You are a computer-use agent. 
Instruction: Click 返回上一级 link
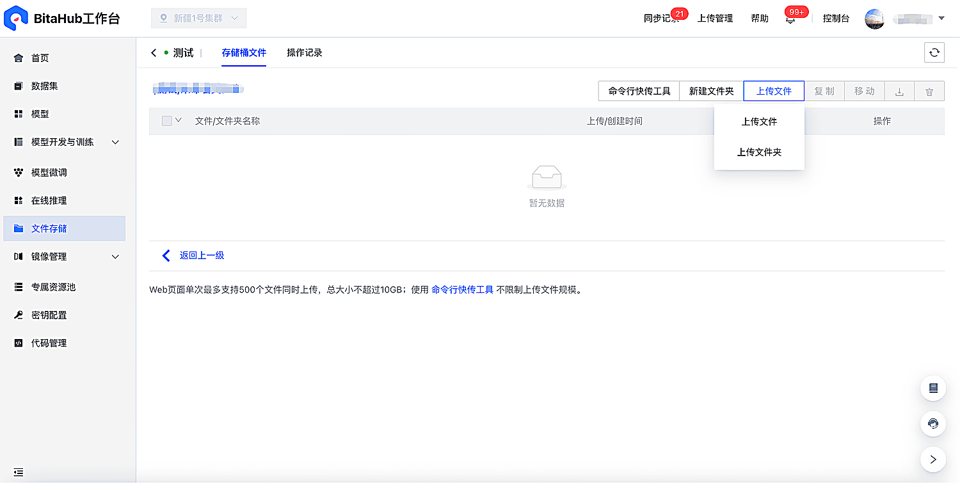(x=202, y=255)
